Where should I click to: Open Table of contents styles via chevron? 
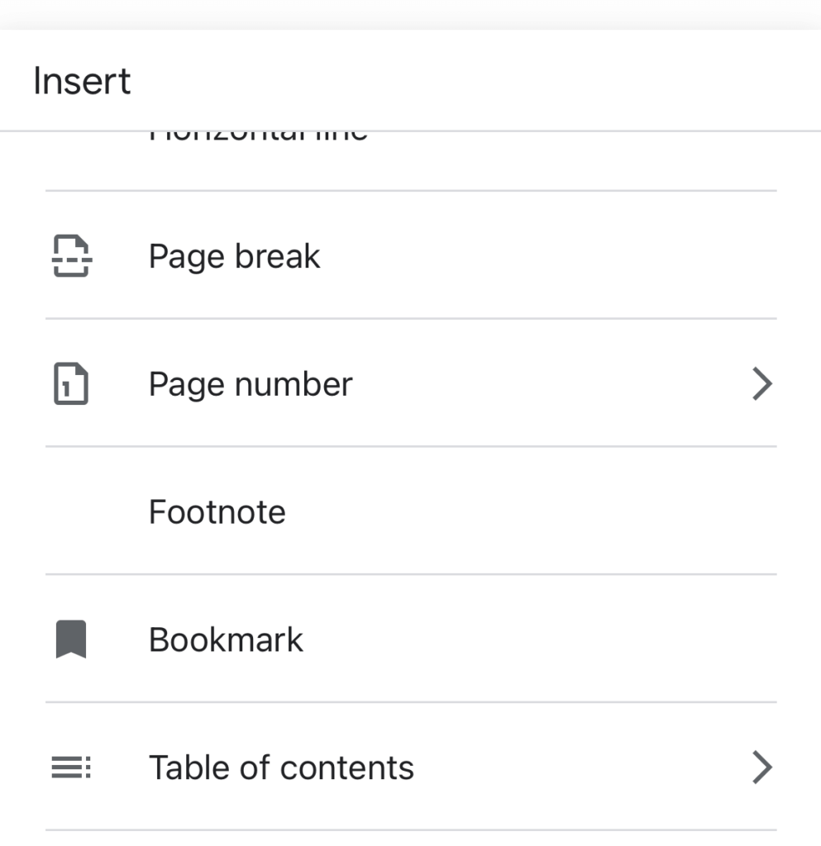click(762, 767)
